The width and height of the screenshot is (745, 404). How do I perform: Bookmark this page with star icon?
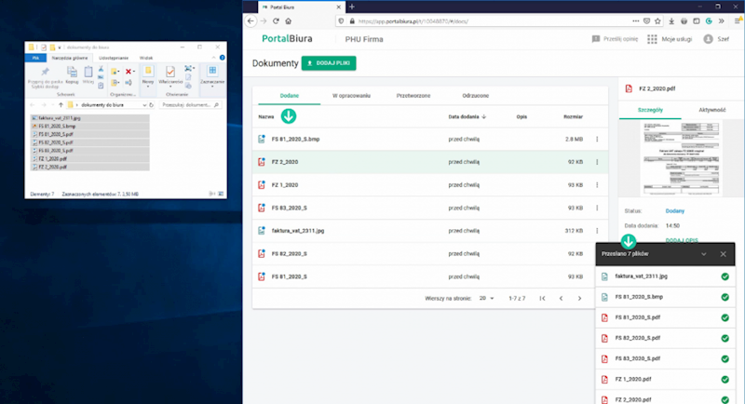657,20
